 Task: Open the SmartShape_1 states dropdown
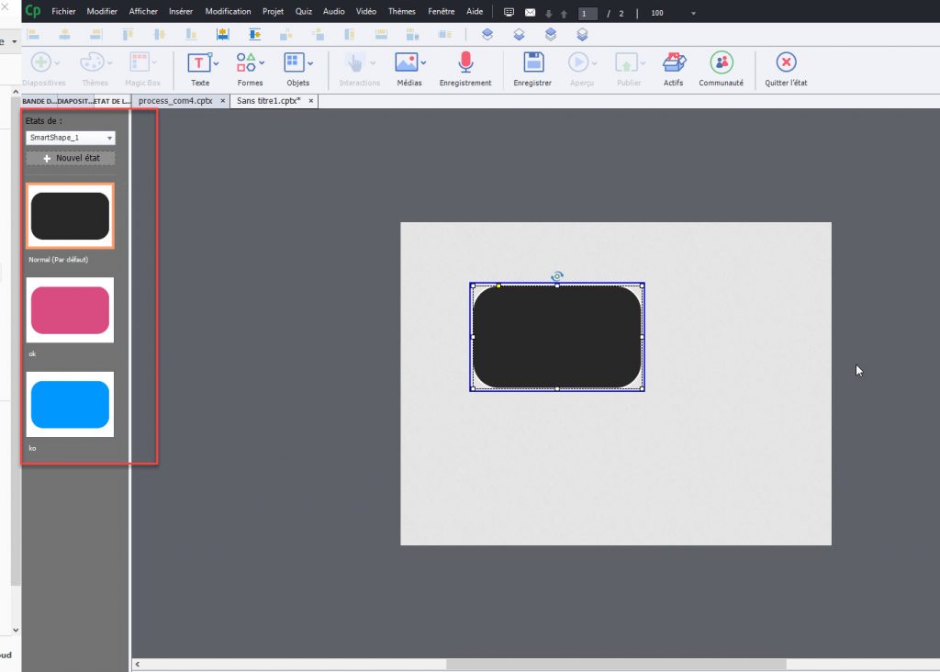70,138
